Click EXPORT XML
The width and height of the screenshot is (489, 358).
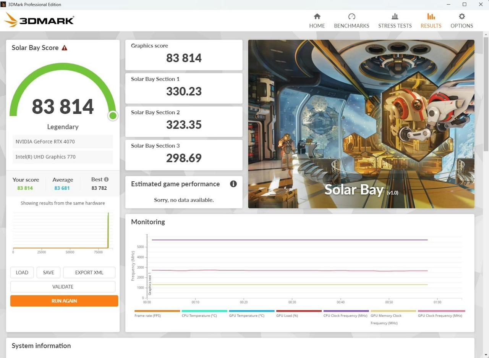coord(89,273)
